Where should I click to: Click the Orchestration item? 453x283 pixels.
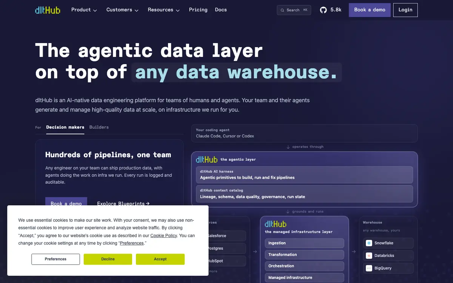(x=304, y=266)
